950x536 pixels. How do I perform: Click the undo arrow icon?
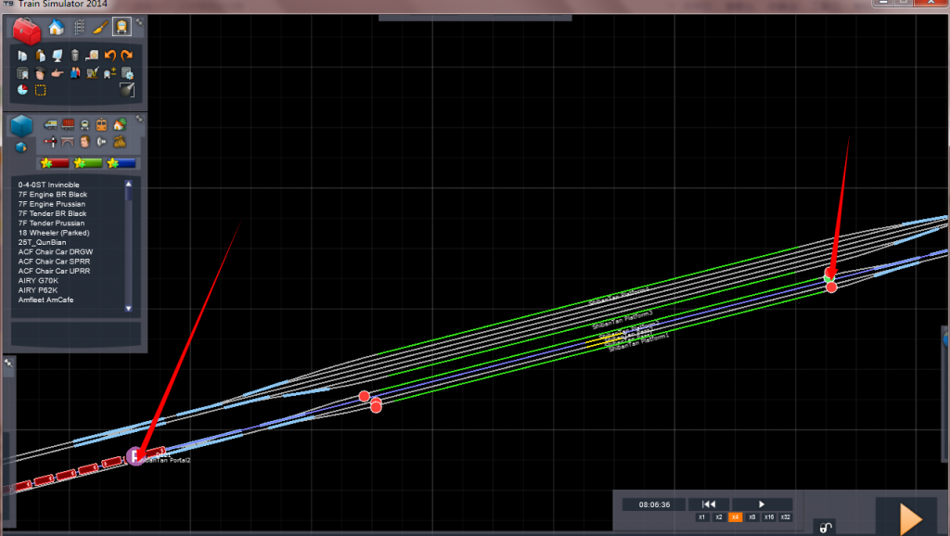[109, 57]
